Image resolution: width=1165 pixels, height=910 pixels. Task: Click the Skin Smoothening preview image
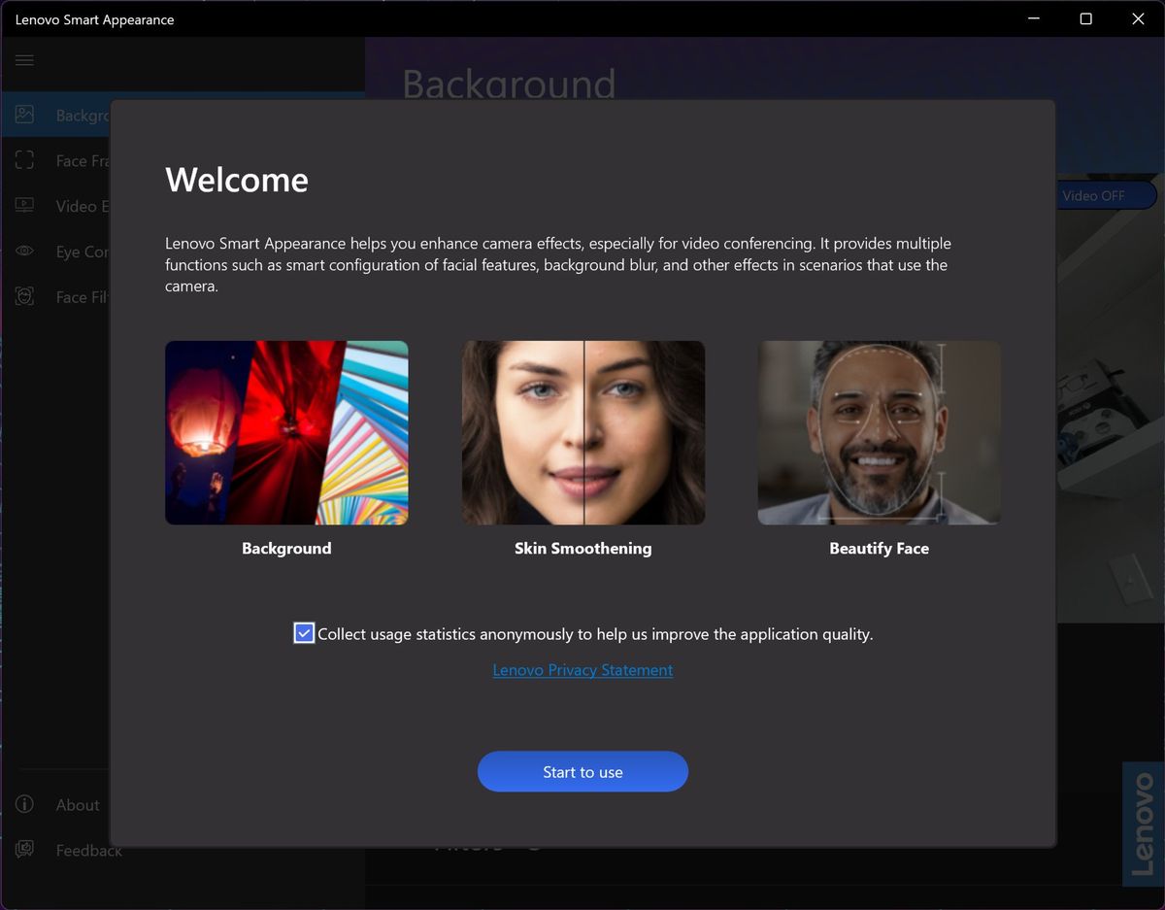click(583, 432)
